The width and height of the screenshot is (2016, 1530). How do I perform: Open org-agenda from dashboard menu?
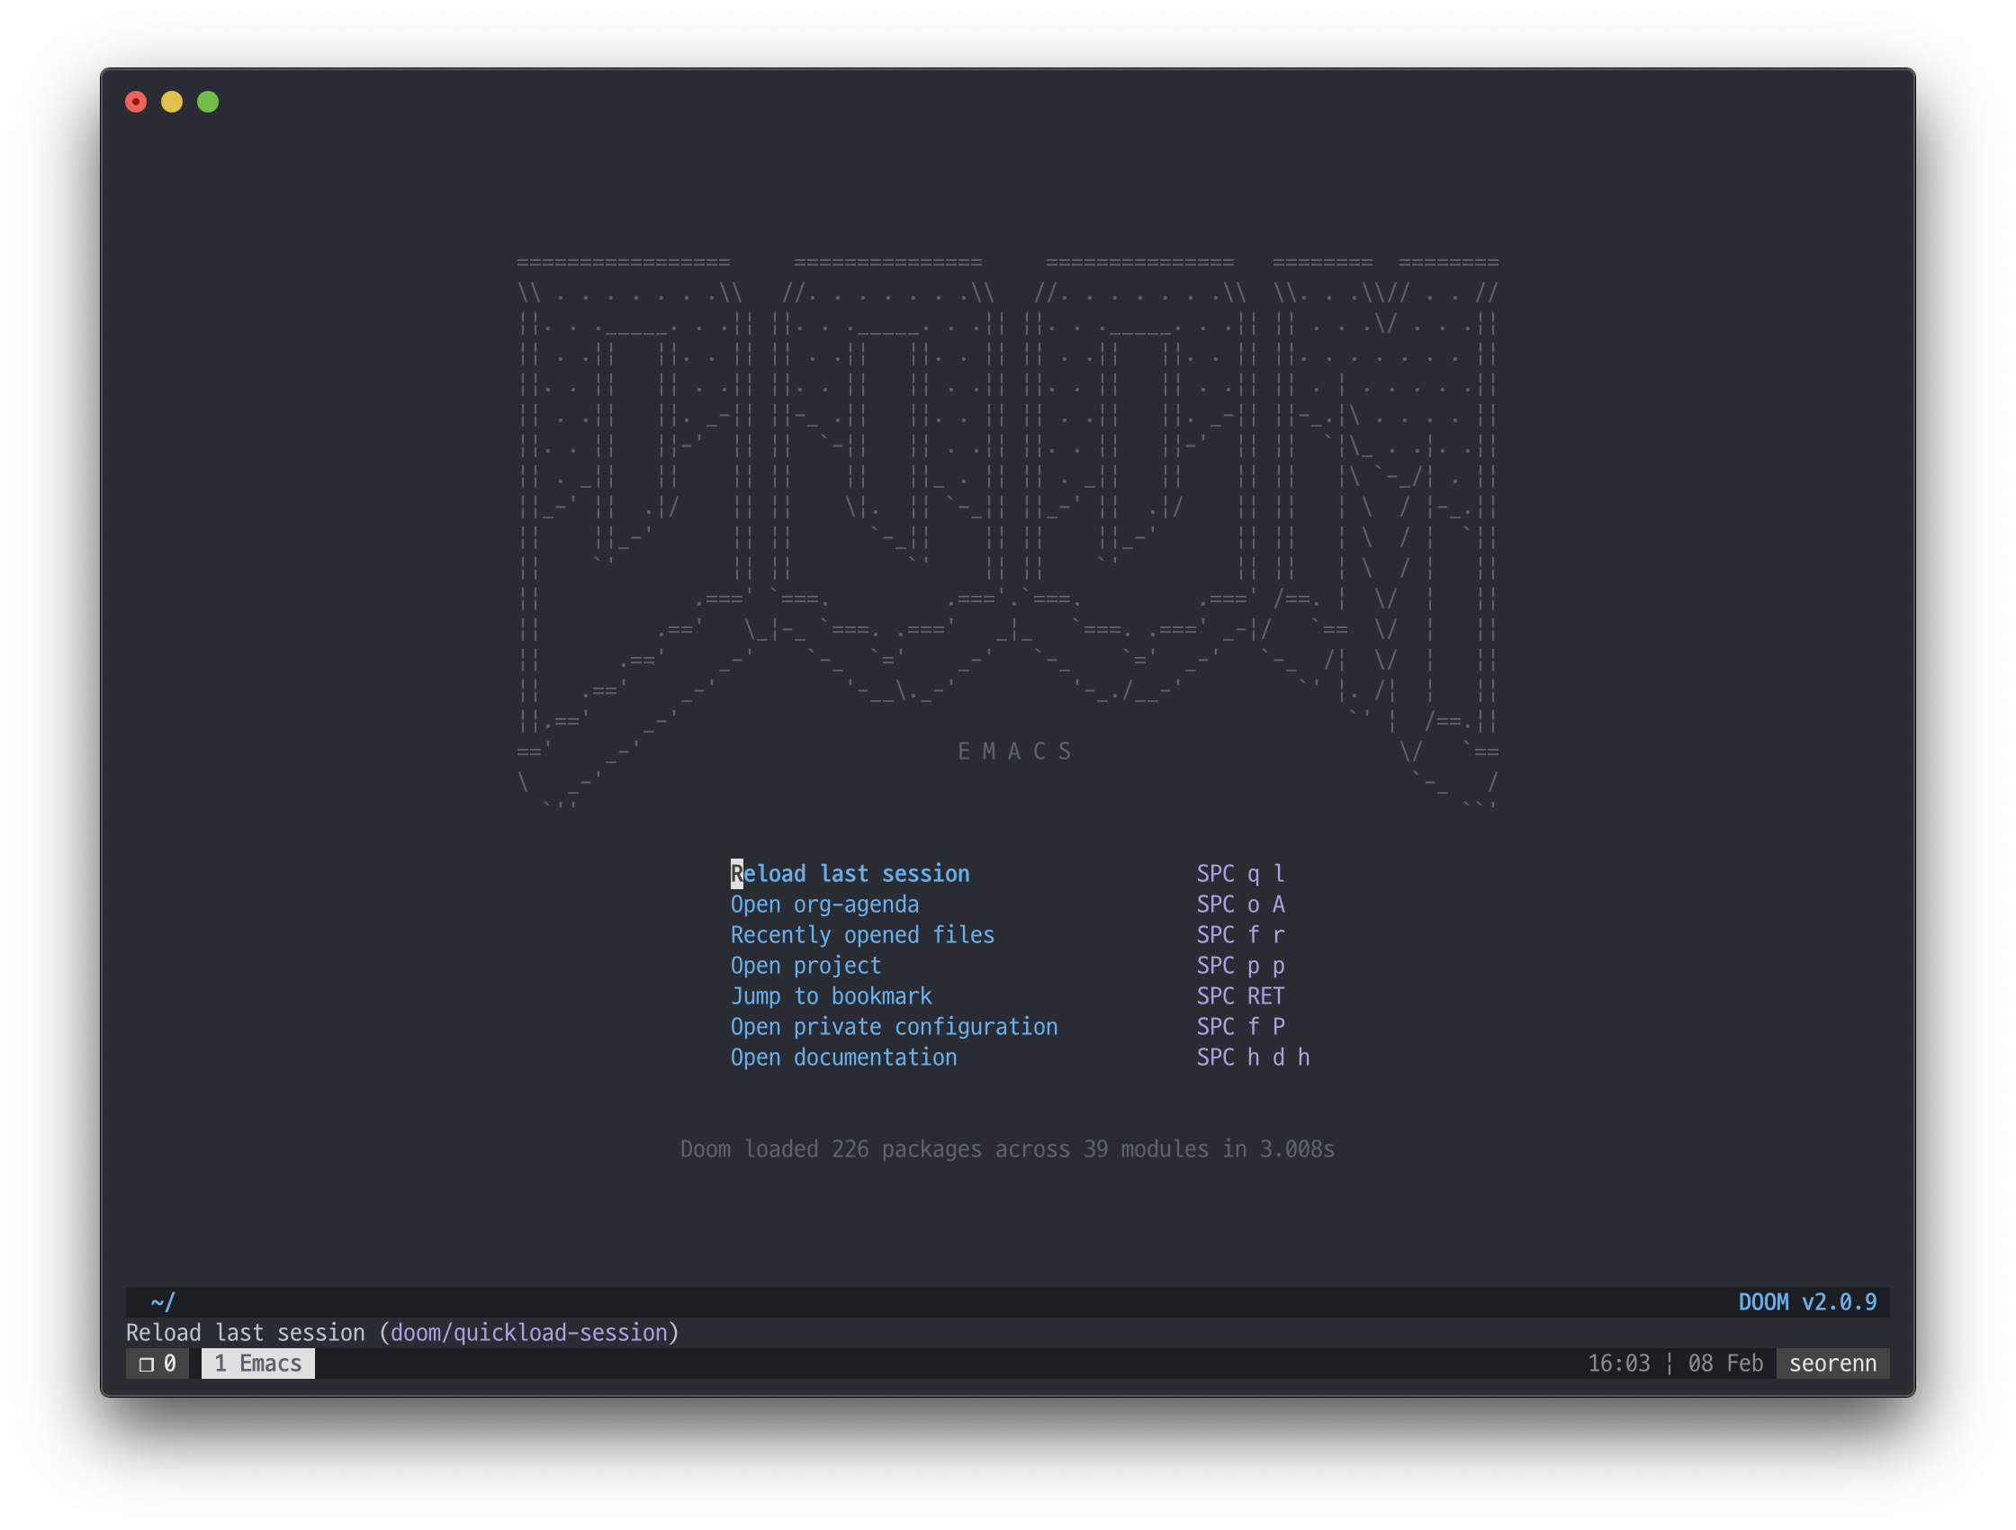(x=823, y=904)
